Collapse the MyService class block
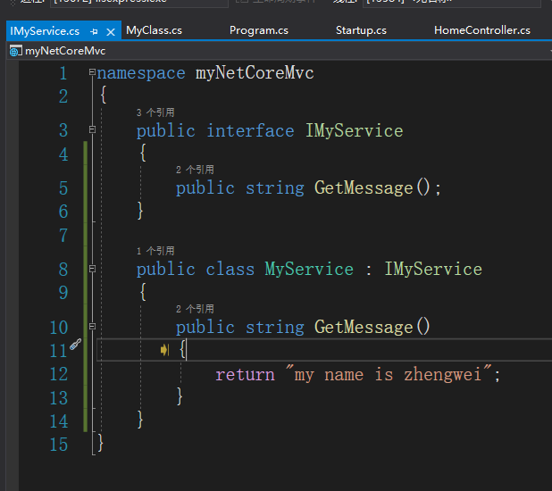Image resolution: width=552 pixels, height=491 pixels. 92,269
